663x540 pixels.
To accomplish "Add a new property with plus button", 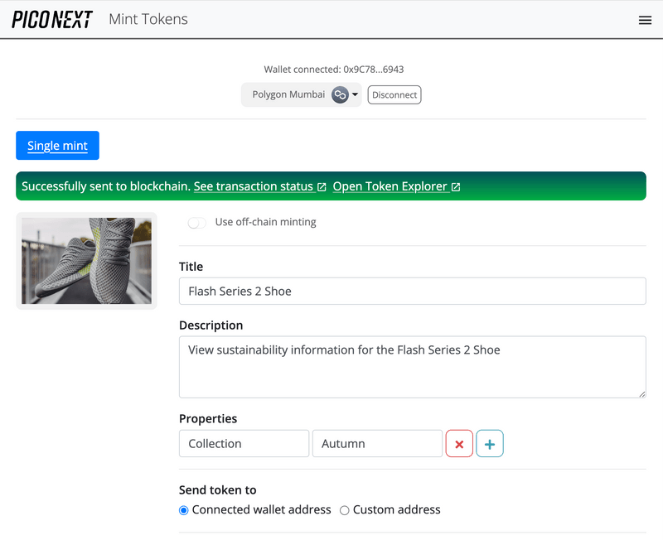I will pyautogui.click(x=490, y=444).
